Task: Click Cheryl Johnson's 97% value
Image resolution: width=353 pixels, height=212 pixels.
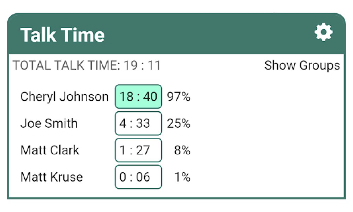Action: [179, 96]
